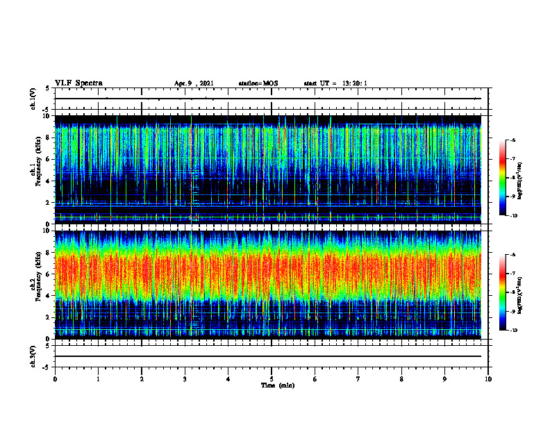
Task: Click the "8" kHz tick on ch.2 axis
Action: (49, 253)
